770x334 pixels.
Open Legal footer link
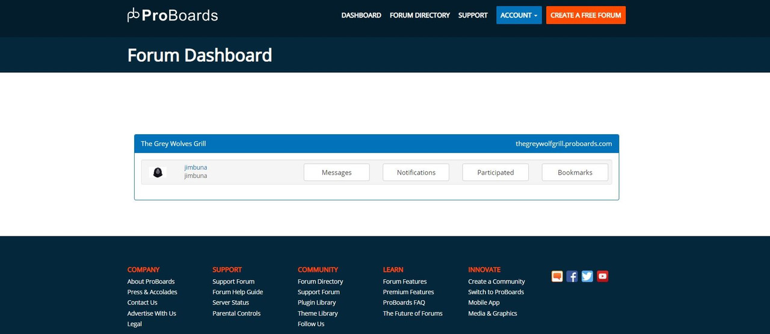(x=135, y=324)
